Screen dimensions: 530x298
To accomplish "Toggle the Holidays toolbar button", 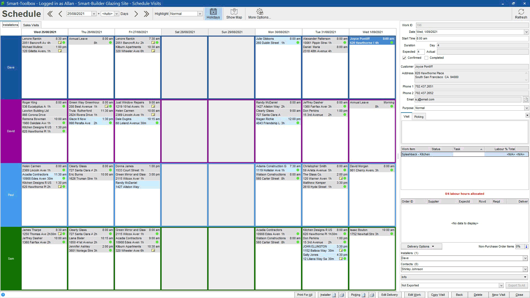I will click(213, 14).
